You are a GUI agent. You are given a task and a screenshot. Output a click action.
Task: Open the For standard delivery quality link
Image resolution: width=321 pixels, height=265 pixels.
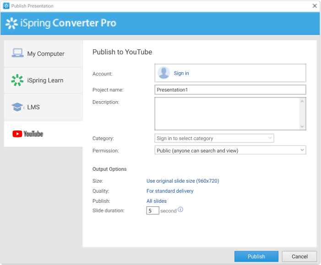tap(170, 191)
